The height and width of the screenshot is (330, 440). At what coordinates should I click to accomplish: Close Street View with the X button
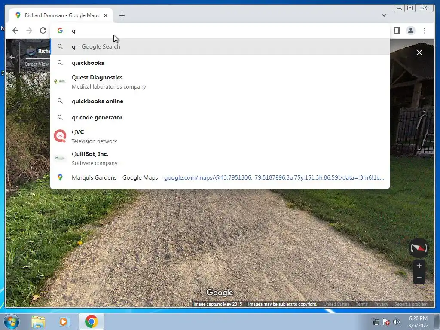pyautogui.click(x=419, y=52)
